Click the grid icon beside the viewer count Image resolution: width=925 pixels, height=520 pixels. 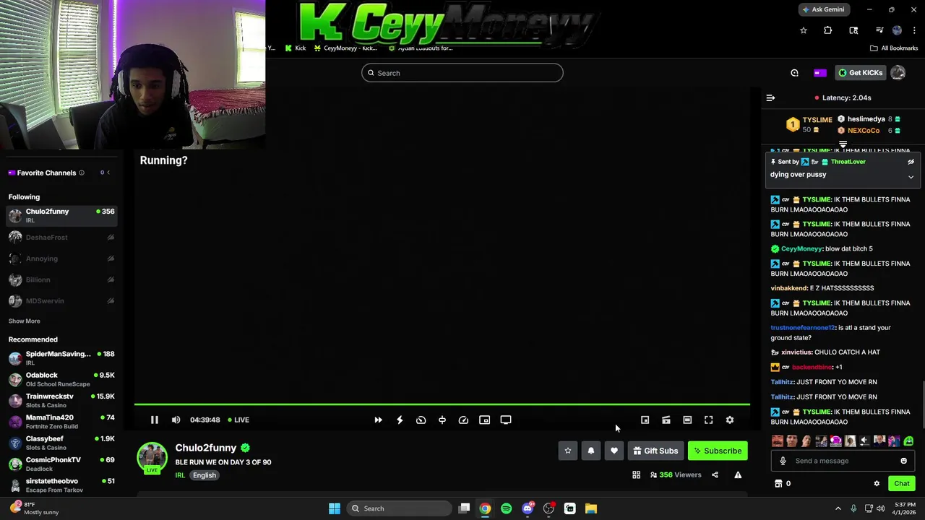(636, 474)
